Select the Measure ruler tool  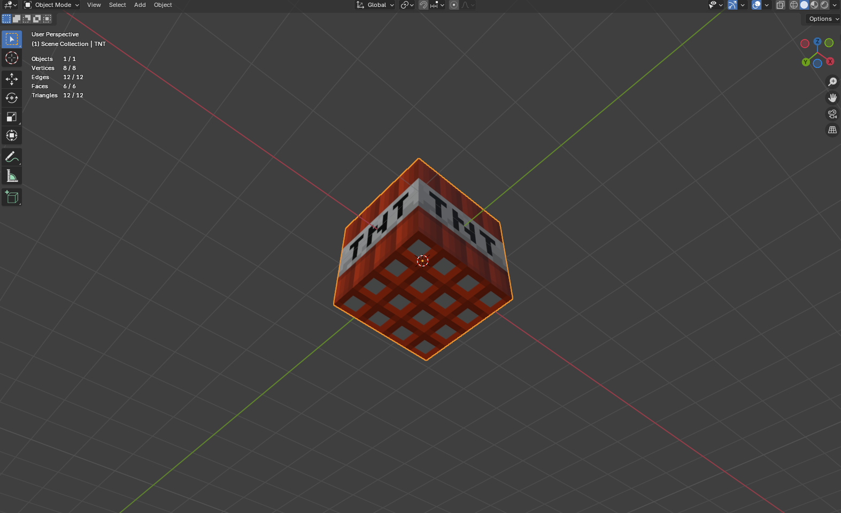click(12, 176)
